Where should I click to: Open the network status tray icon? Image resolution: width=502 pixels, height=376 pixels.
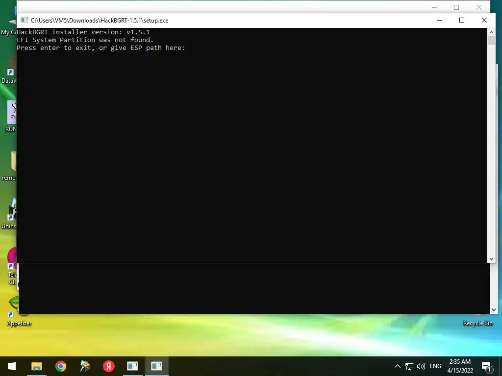pos(409,366)
